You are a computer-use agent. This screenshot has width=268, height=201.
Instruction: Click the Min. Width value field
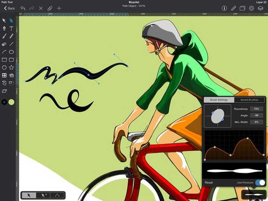(x=256, y=122)
